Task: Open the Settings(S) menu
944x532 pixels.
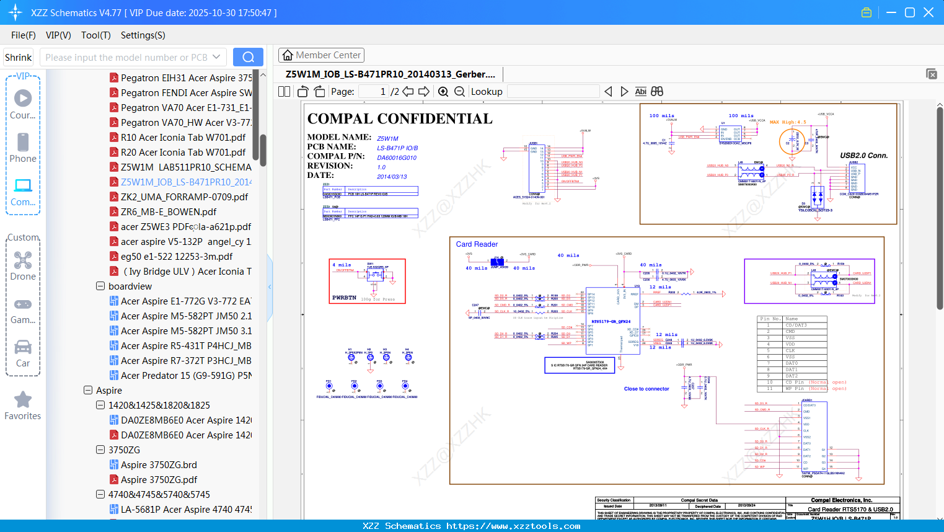Action: [x=143, y=35]
